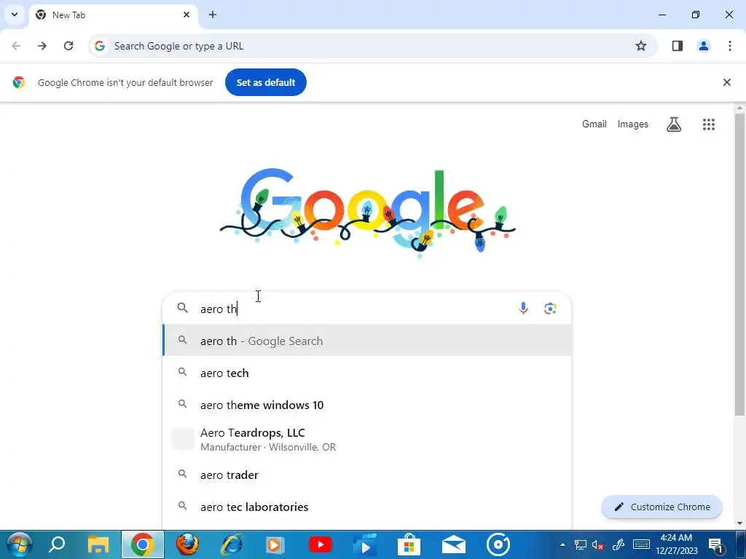
Task: Select suggestion 'aero th - Google Search'
Action: (367, 341)
